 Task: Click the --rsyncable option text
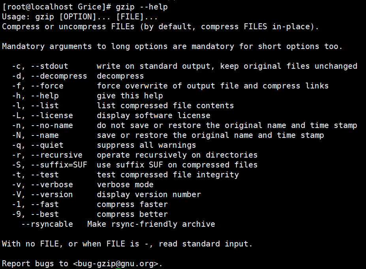pos(47,224)
